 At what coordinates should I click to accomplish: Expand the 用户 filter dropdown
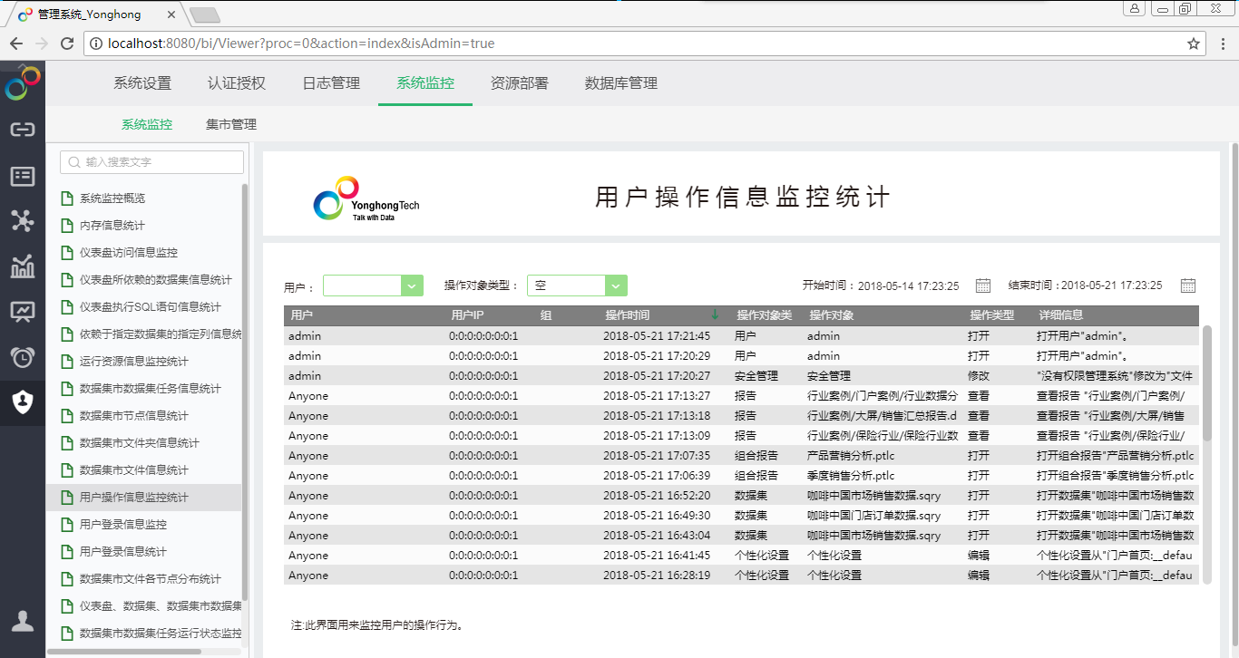point(413,285)
